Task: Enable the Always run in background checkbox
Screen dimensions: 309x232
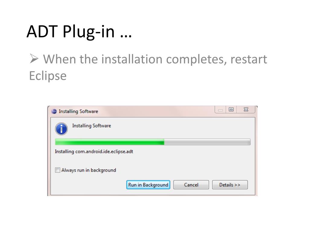Action: click(x=58, y=170)
